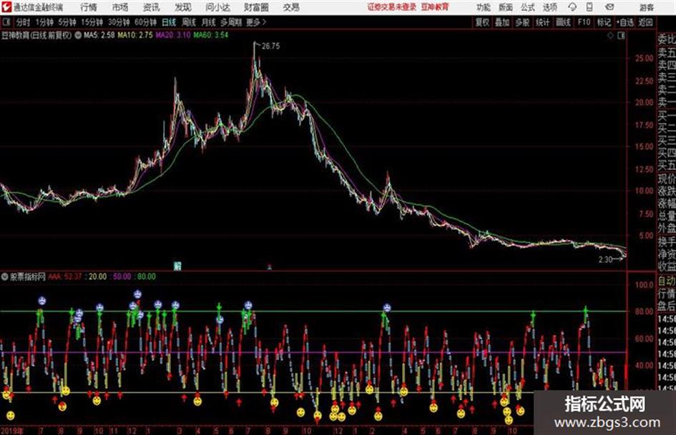
Task: Select the 1分钟 period tab
Action: click(x=44, y=22)
